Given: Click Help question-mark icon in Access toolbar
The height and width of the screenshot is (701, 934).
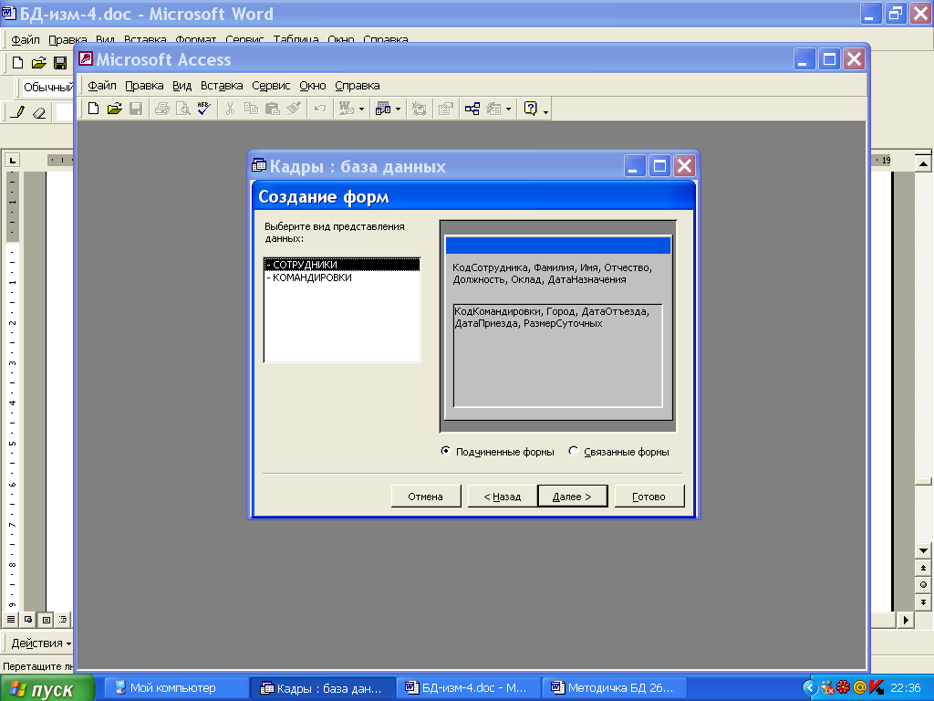Looking at the screenshot, I should click(x=530, y=109).
